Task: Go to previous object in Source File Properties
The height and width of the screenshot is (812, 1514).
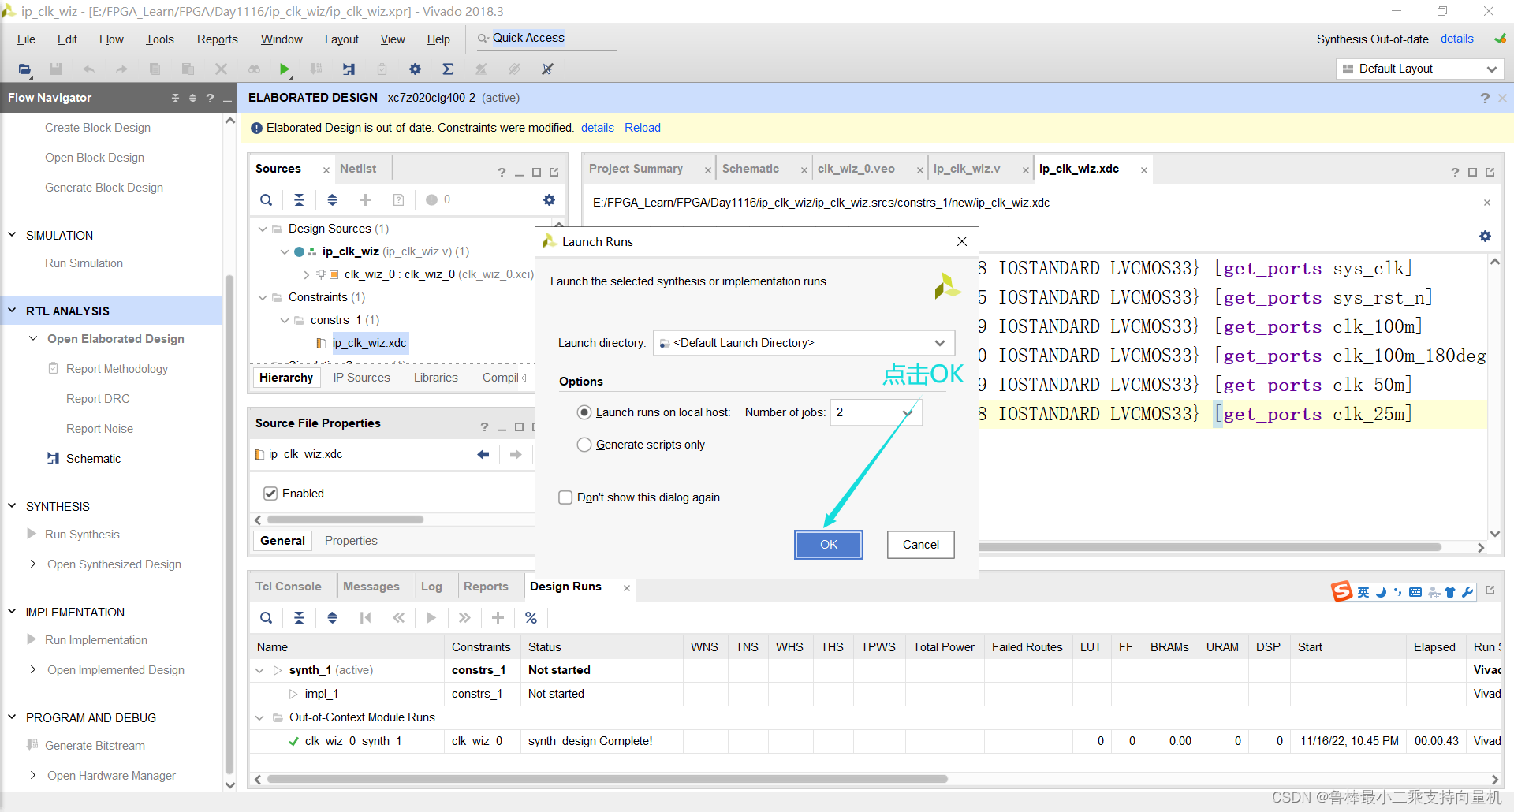Action: (483, 454)
